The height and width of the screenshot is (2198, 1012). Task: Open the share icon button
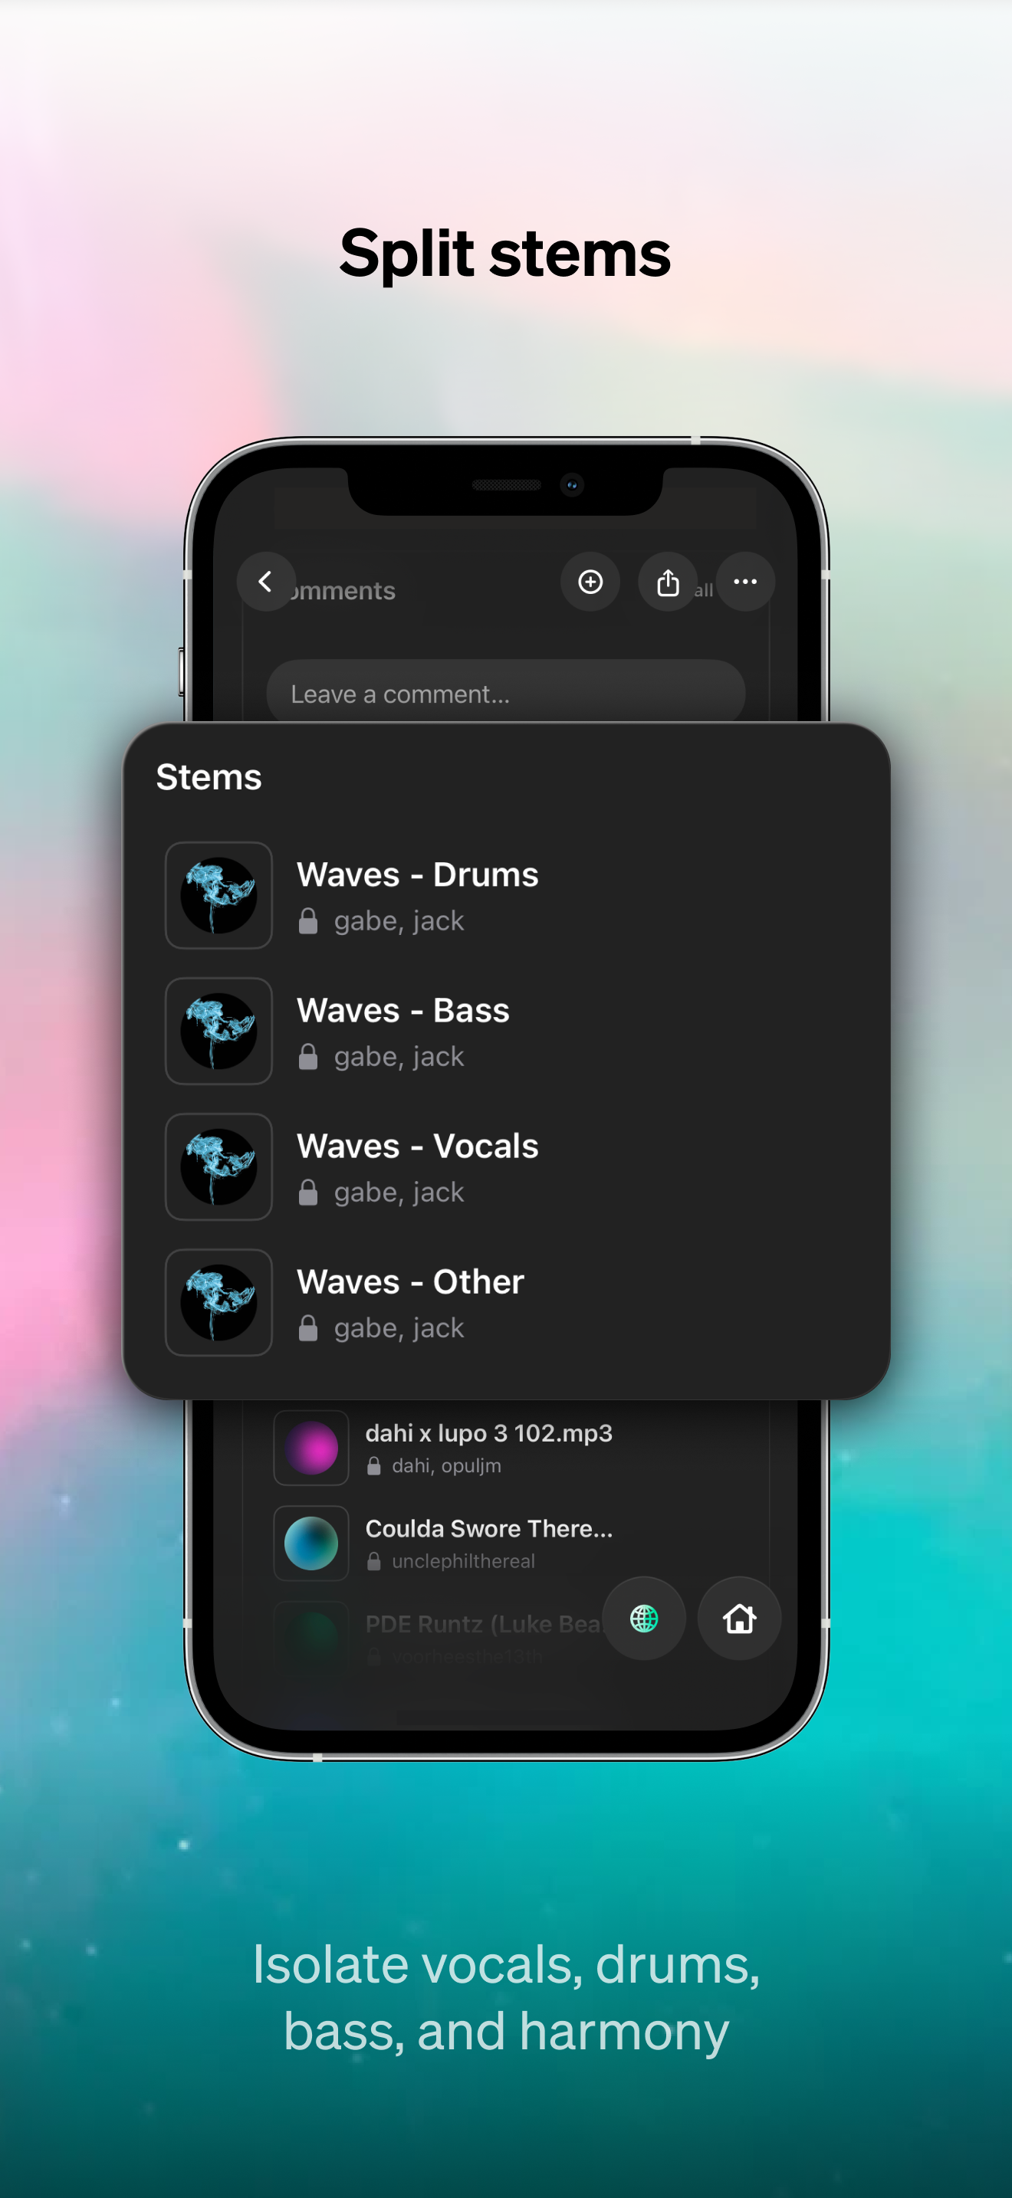click(668, 582)
